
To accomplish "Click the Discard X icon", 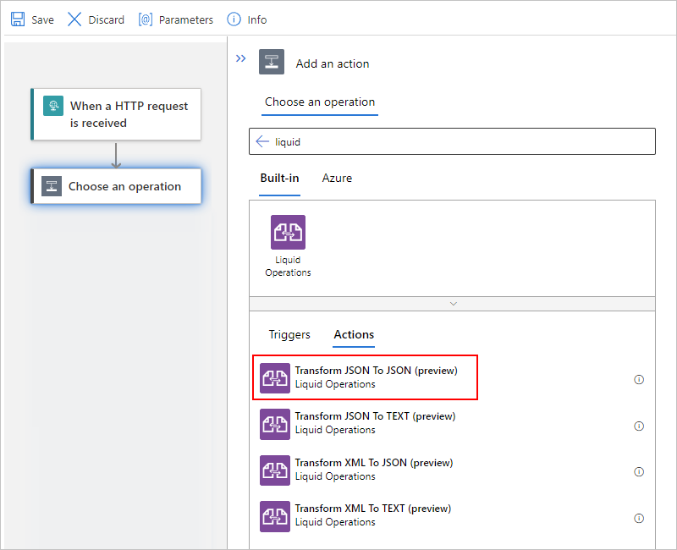I will pyautogui.click(x=74, y=19).
